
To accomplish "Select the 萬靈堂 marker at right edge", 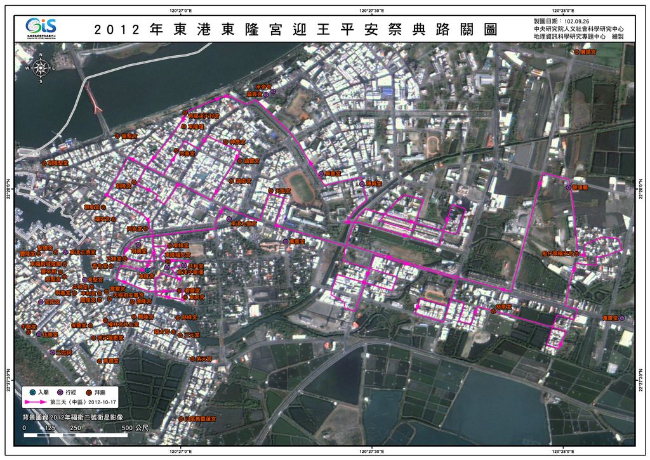I will [622, 317].
